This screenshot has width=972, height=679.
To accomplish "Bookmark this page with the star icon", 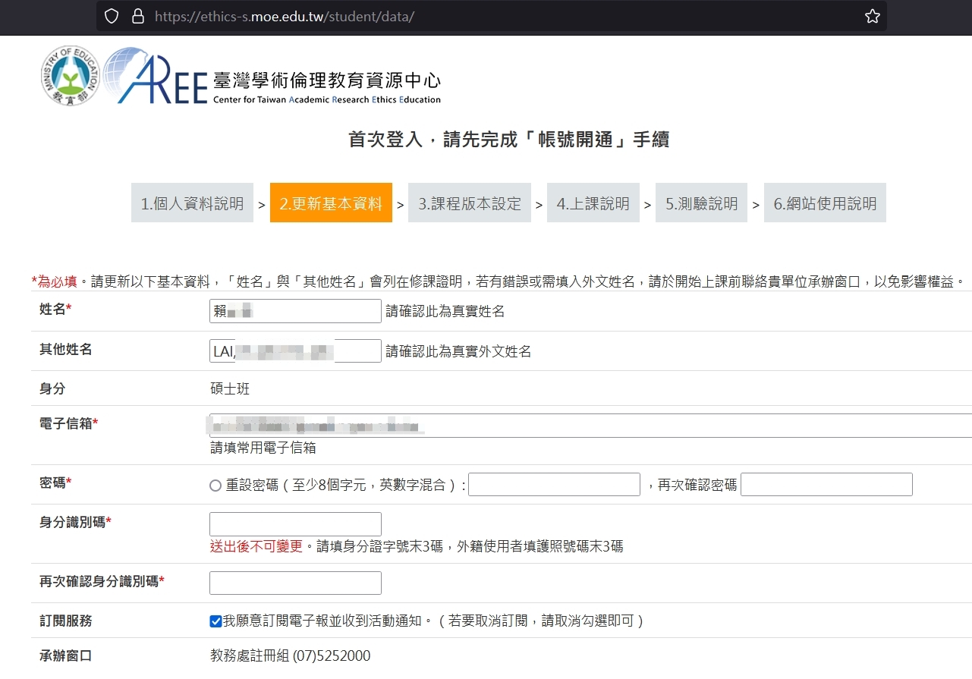I will 873,16.
